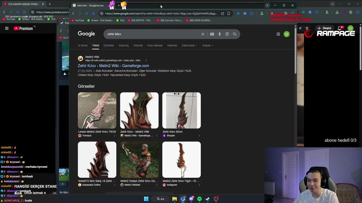Switch to Videolar tab
Screen dimensions: 362x203
138,45
